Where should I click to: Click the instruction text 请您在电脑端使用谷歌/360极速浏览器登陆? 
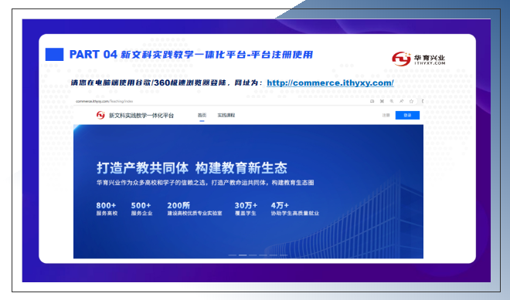(148, 83)
